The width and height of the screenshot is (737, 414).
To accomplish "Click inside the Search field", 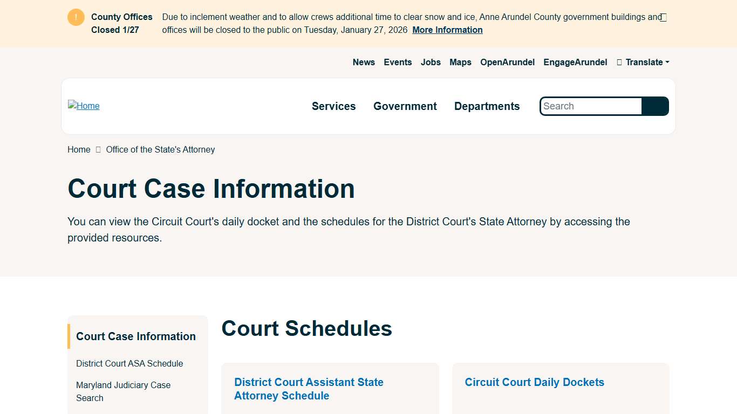I will (x=588, y=106).
